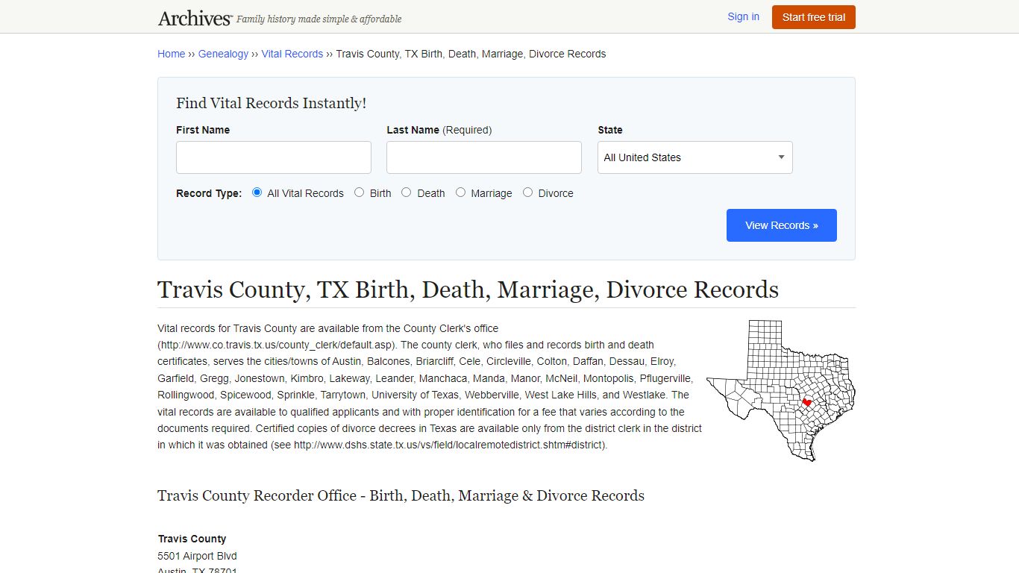
Task: Select All Vital Records radio option
Action: [257, 192]
